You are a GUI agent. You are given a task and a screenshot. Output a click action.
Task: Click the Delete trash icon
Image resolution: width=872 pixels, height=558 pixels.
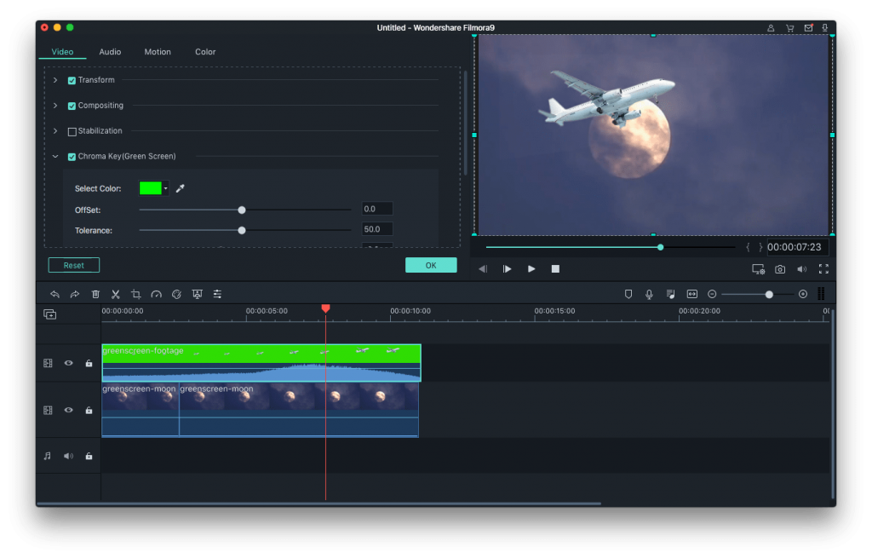coord(95,294)
